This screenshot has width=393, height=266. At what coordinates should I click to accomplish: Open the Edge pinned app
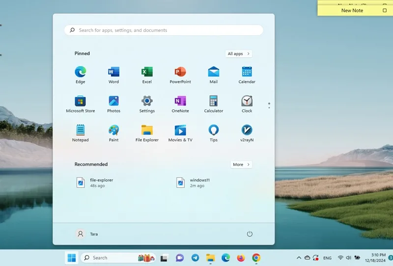[x=81, y=75]
